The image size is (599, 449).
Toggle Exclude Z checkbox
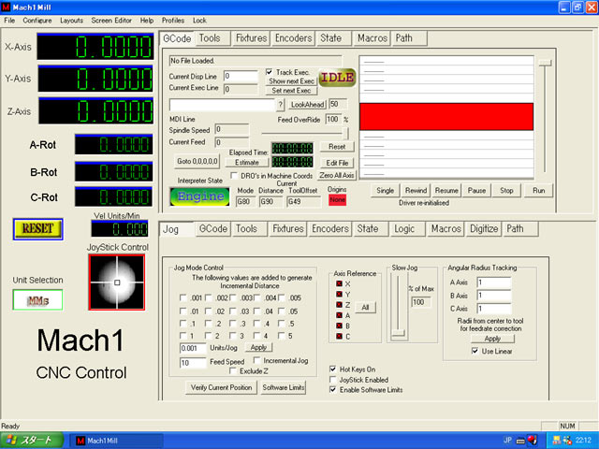(x=233, y=370)
